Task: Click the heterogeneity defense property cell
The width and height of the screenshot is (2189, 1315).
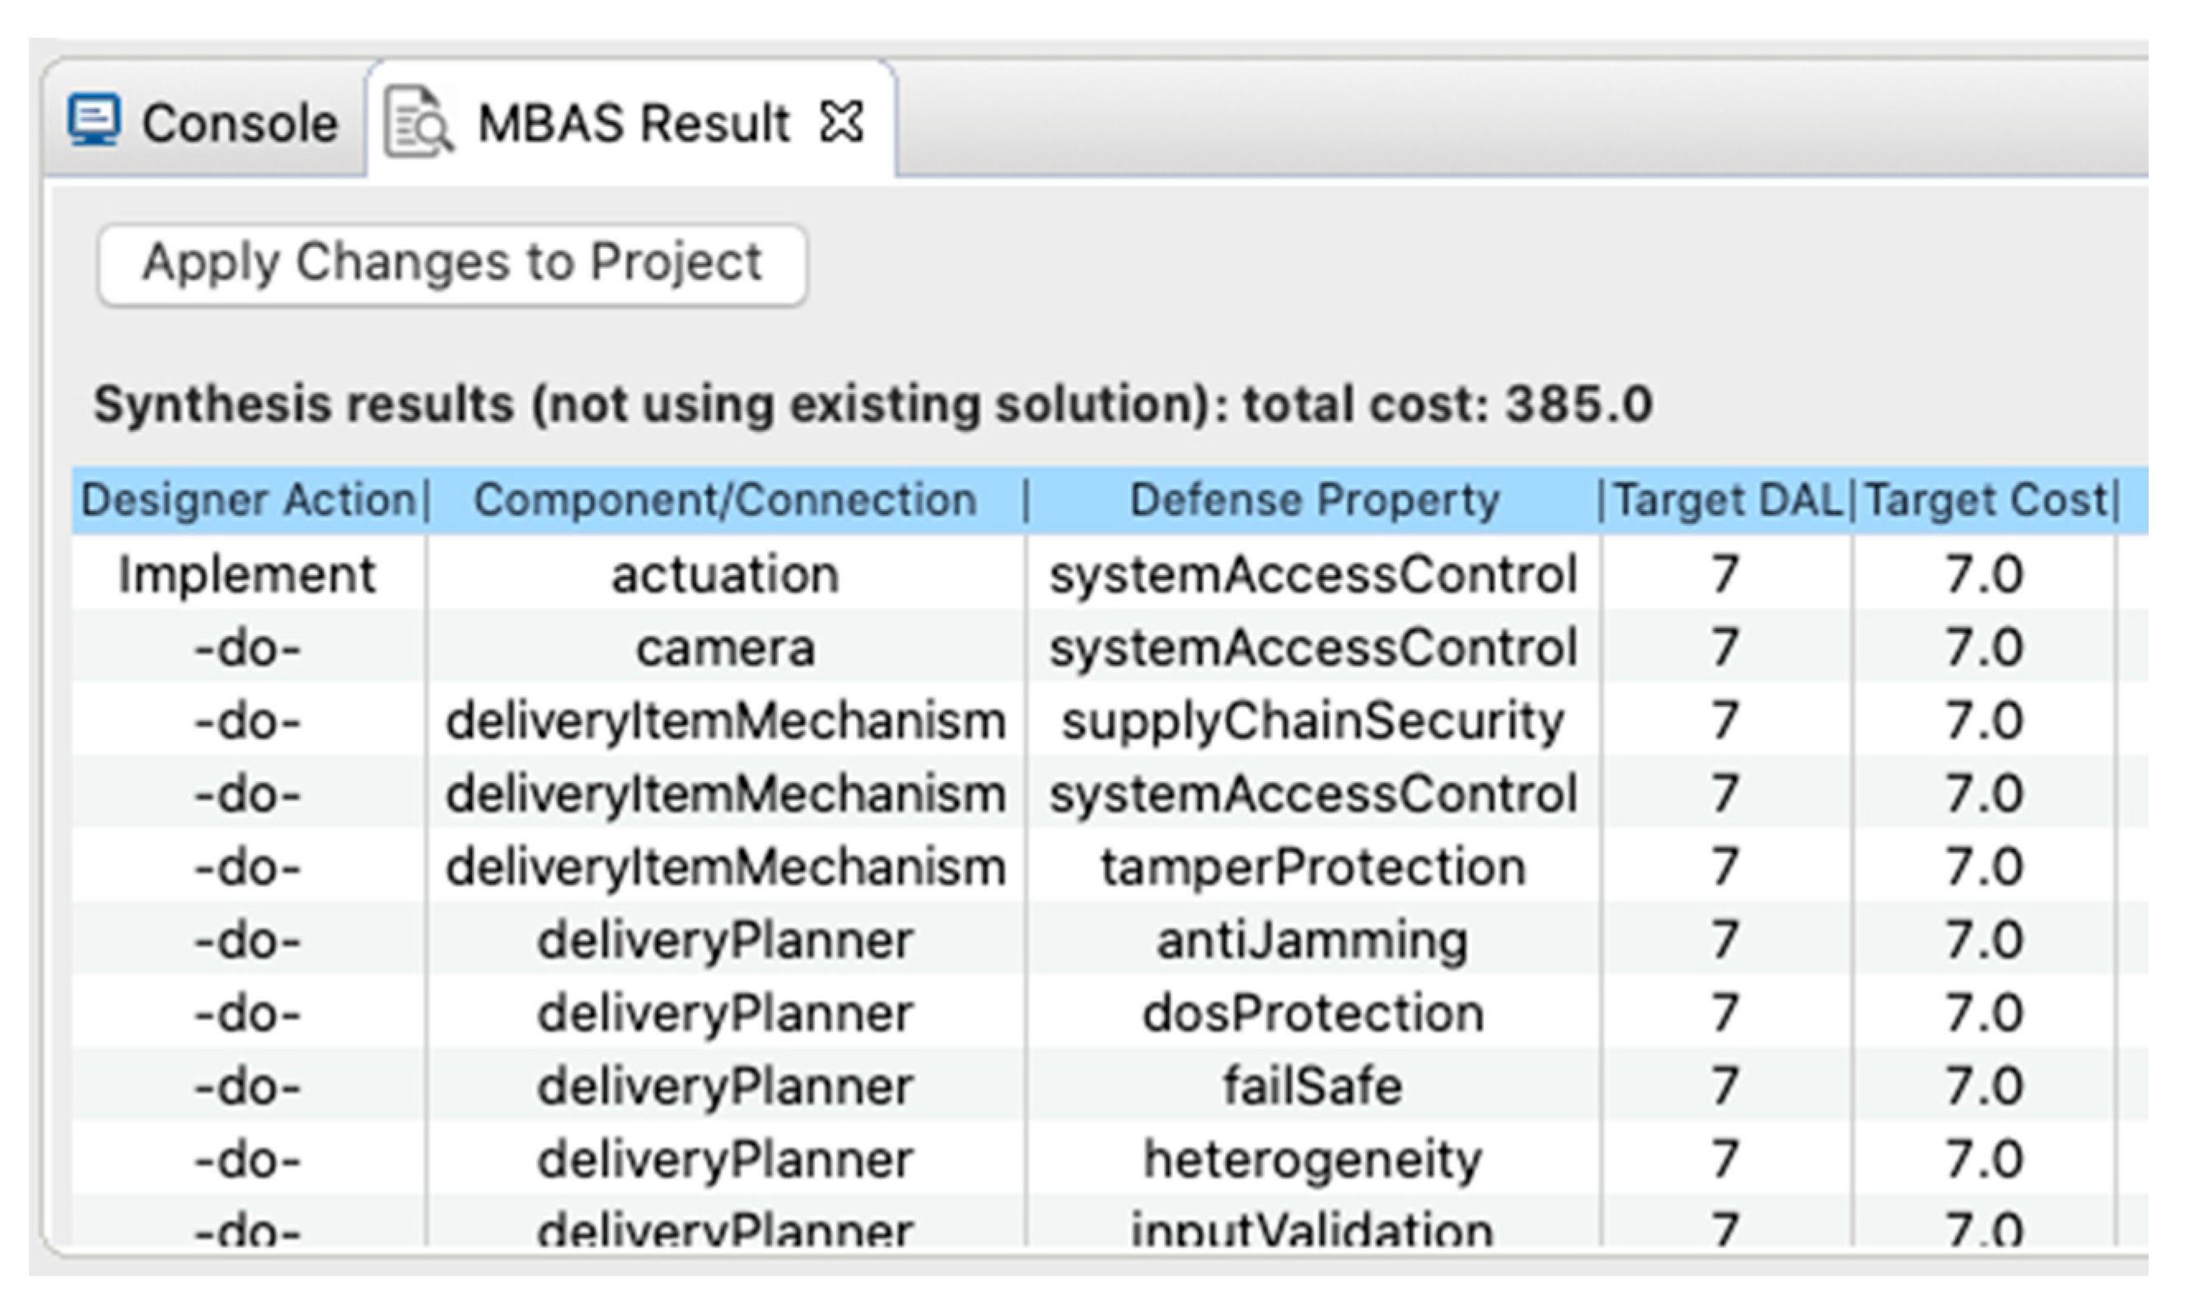Action: (1313, 1159)
